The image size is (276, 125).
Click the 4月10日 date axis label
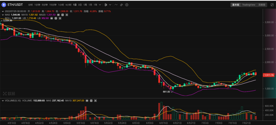pyautogui.click(x=12, y=123)
